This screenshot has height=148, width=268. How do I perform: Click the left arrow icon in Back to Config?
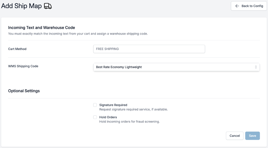[x=237, y=6]
